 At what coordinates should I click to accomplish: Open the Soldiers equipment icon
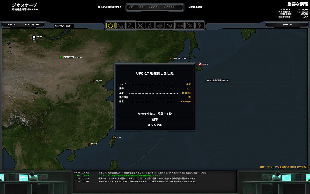click(x=150, y=26)
